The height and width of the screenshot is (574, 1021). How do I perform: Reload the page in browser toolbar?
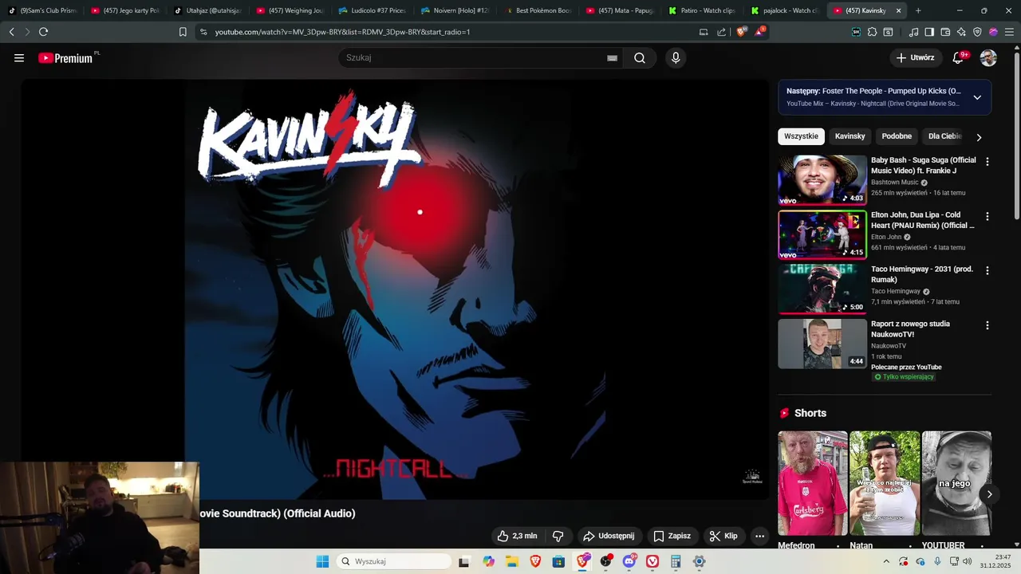(43, 32)
